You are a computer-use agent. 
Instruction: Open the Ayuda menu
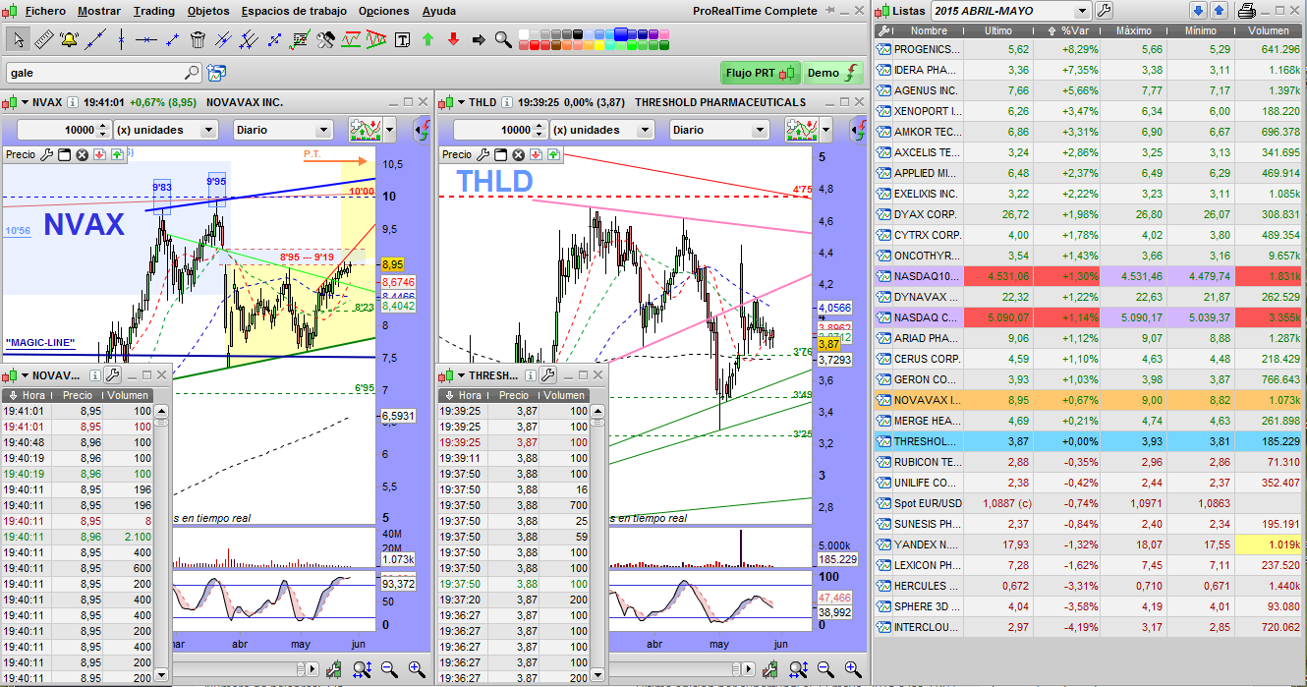438,11
